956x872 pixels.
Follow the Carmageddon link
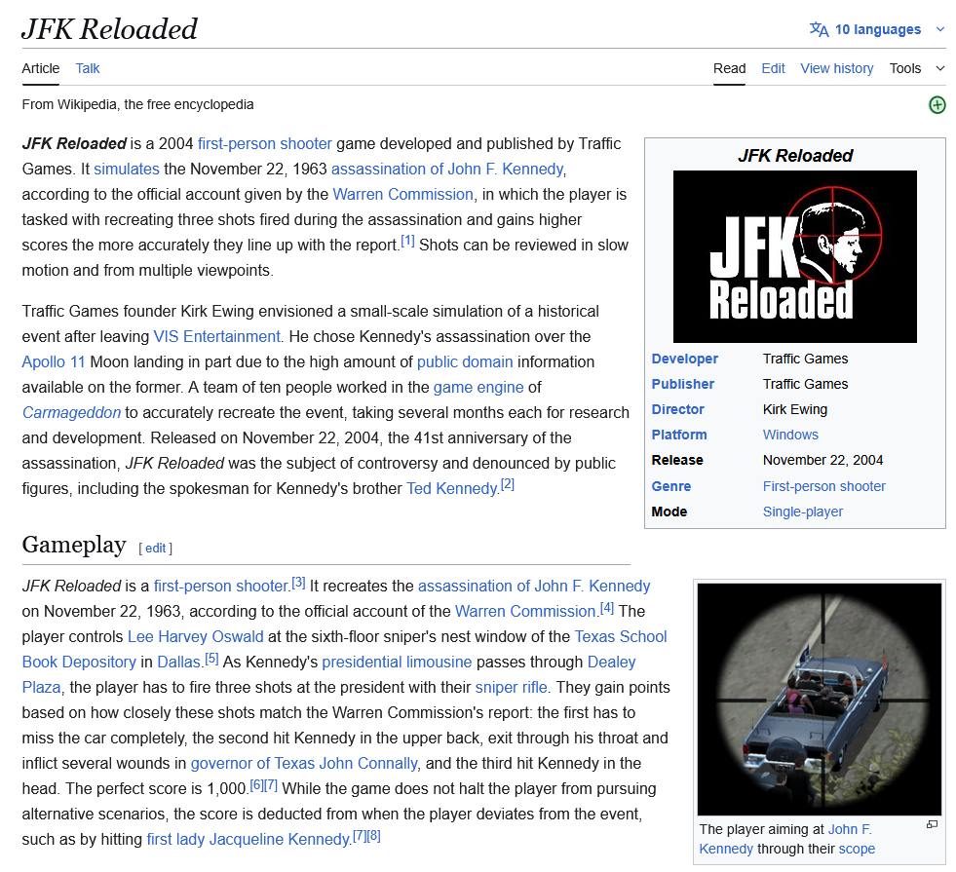(x=71, y=412)
